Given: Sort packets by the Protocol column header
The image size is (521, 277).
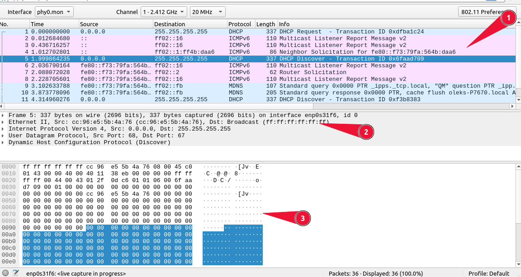Looking at the screenshot, I should [x=240, y=24].
